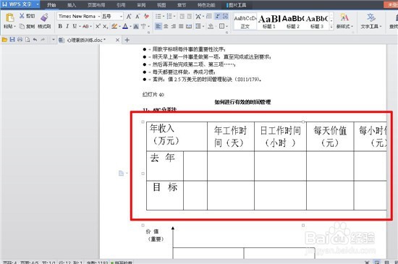The height and width of the screenshot is (264, 398).
Task: Open the bullet list dropdown arrow
Action: pyautogui.click(x=164, y=17)
